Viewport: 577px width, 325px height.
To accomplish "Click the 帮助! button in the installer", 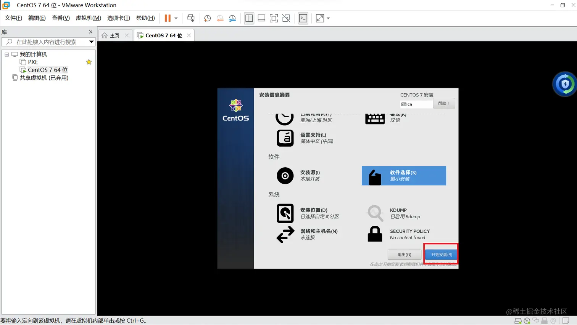I will (x=444, y=103).
